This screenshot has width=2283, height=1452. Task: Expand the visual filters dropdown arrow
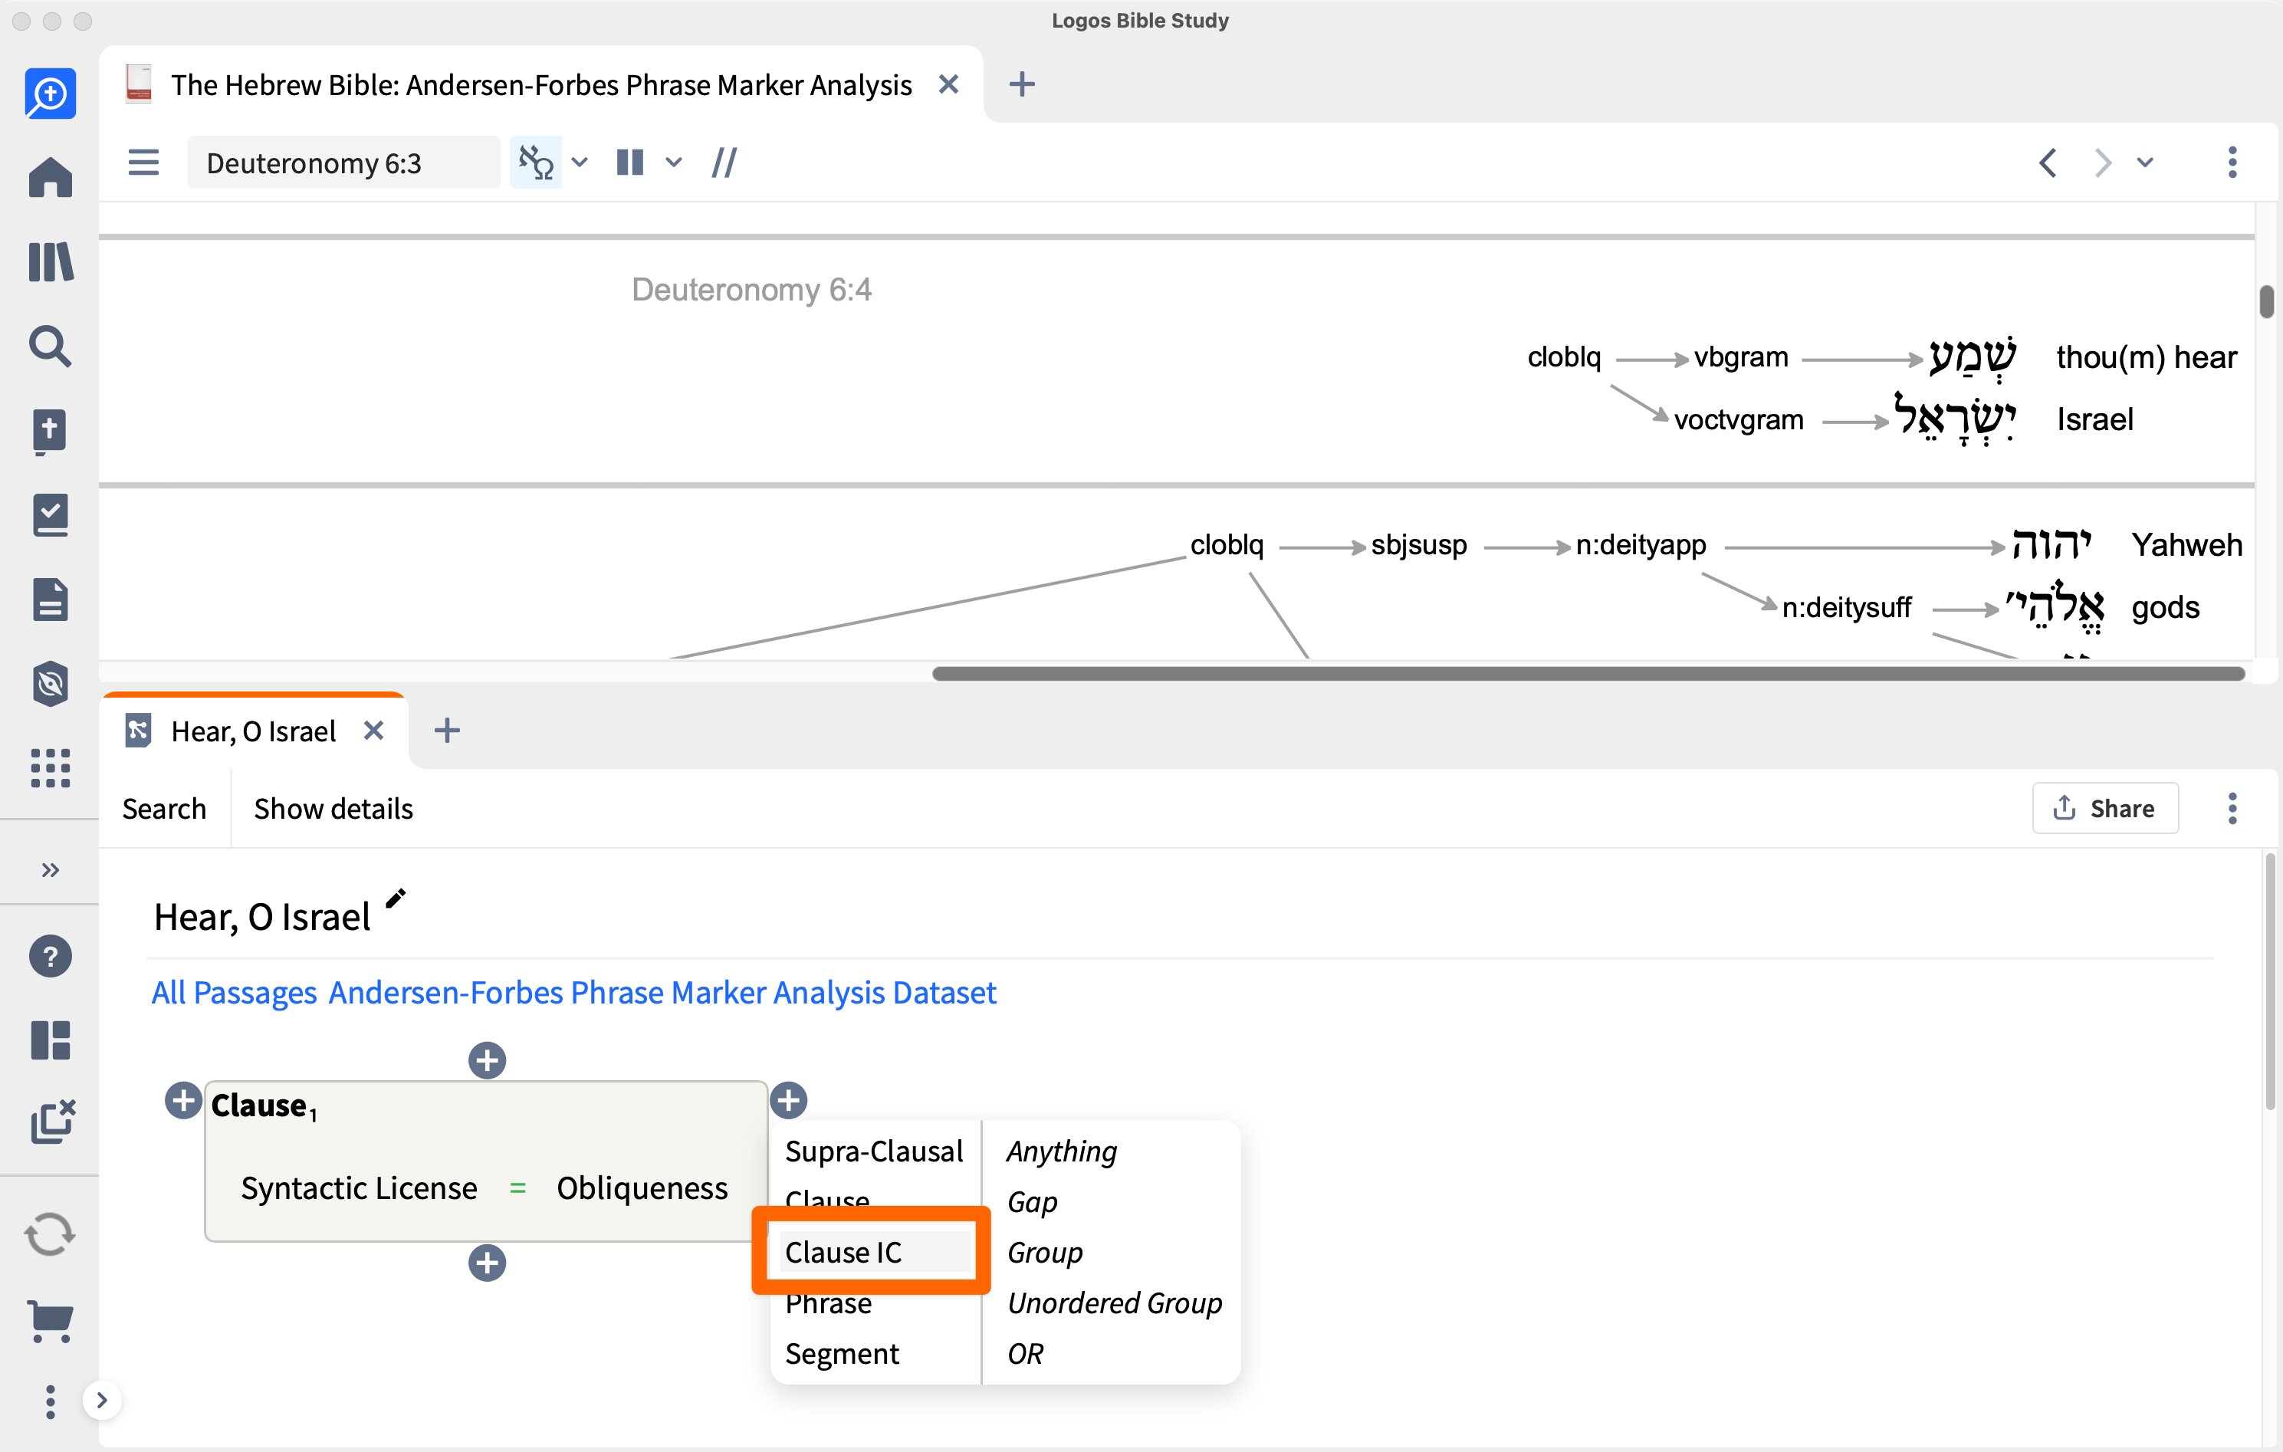click(580, 163)
